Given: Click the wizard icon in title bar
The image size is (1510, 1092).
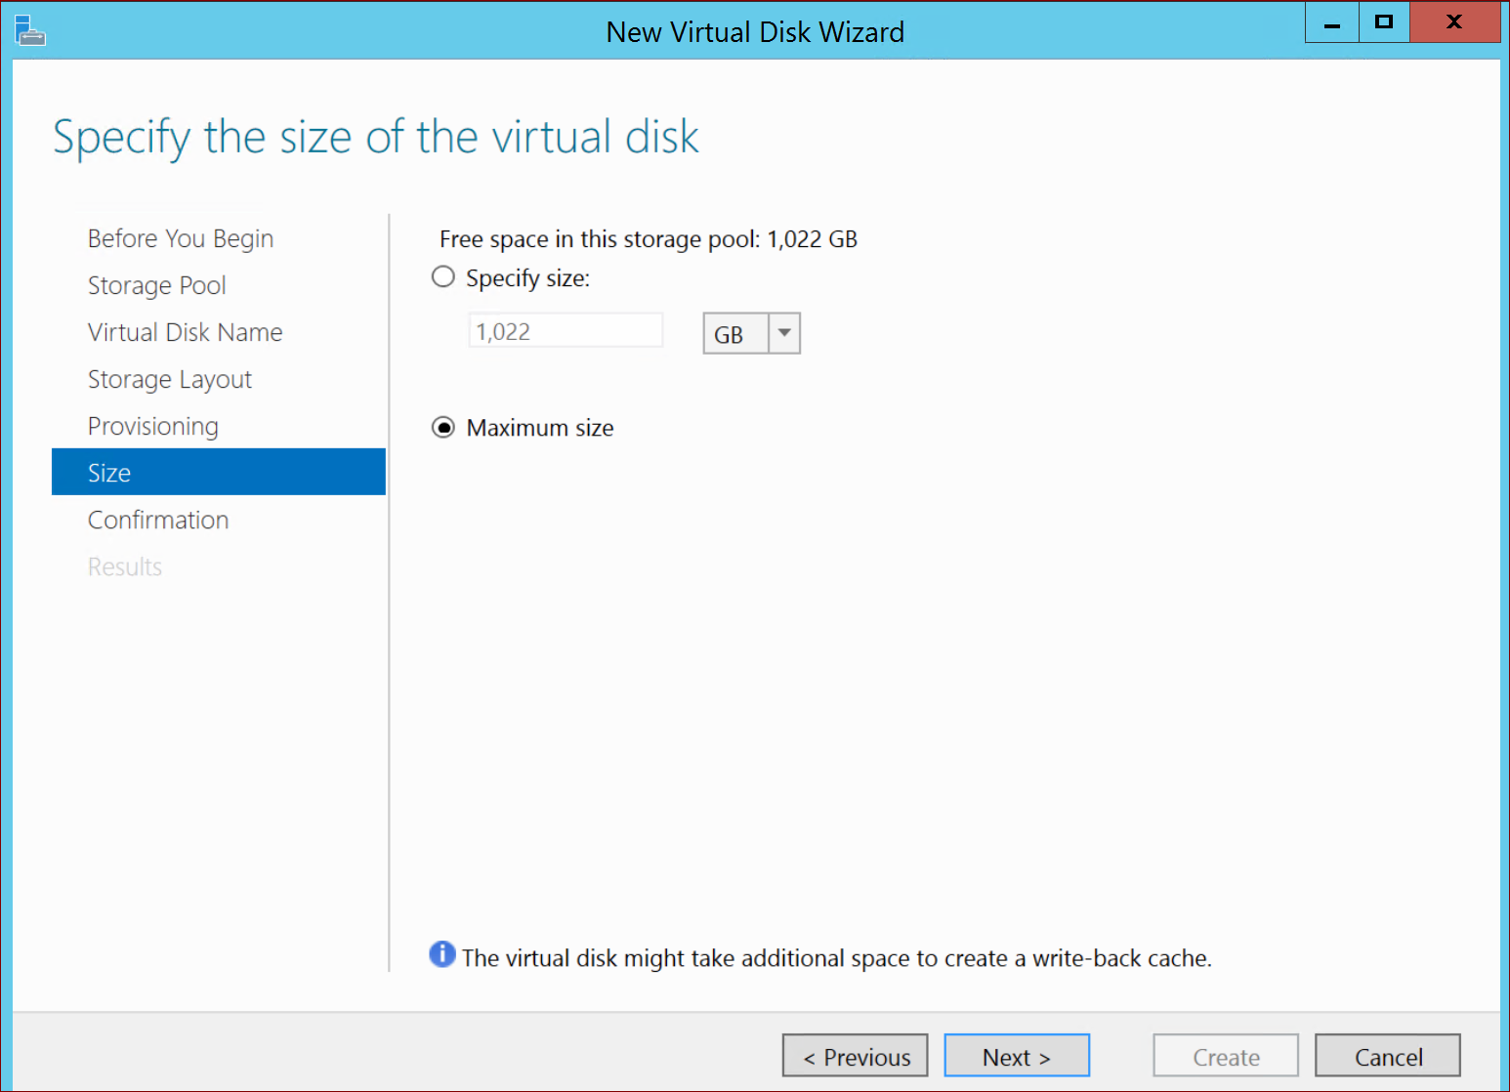Looking at the screenshot, I should click(x=30, y=30).
